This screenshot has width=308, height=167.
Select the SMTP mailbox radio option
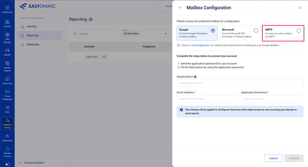tap(299, 31)
